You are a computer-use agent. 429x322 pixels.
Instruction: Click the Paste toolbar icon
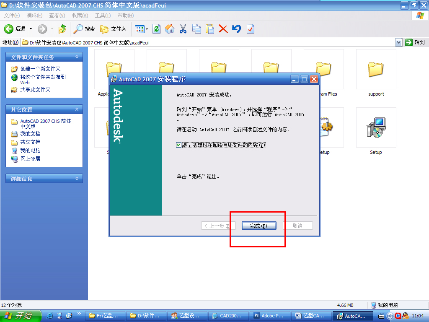pyautogui.click(x=209, y=29)
